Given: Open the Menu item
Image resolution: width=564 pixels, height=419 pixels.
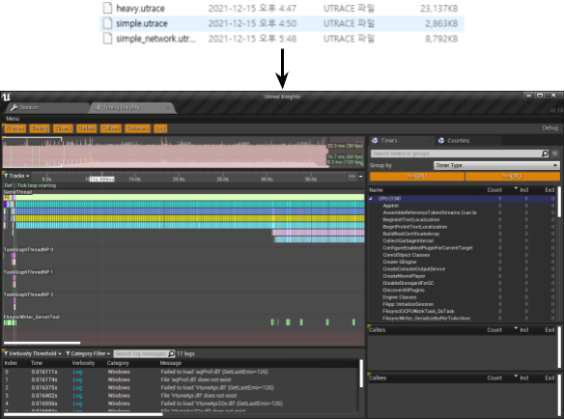Looking at the screenshot, I should (13, 119).
